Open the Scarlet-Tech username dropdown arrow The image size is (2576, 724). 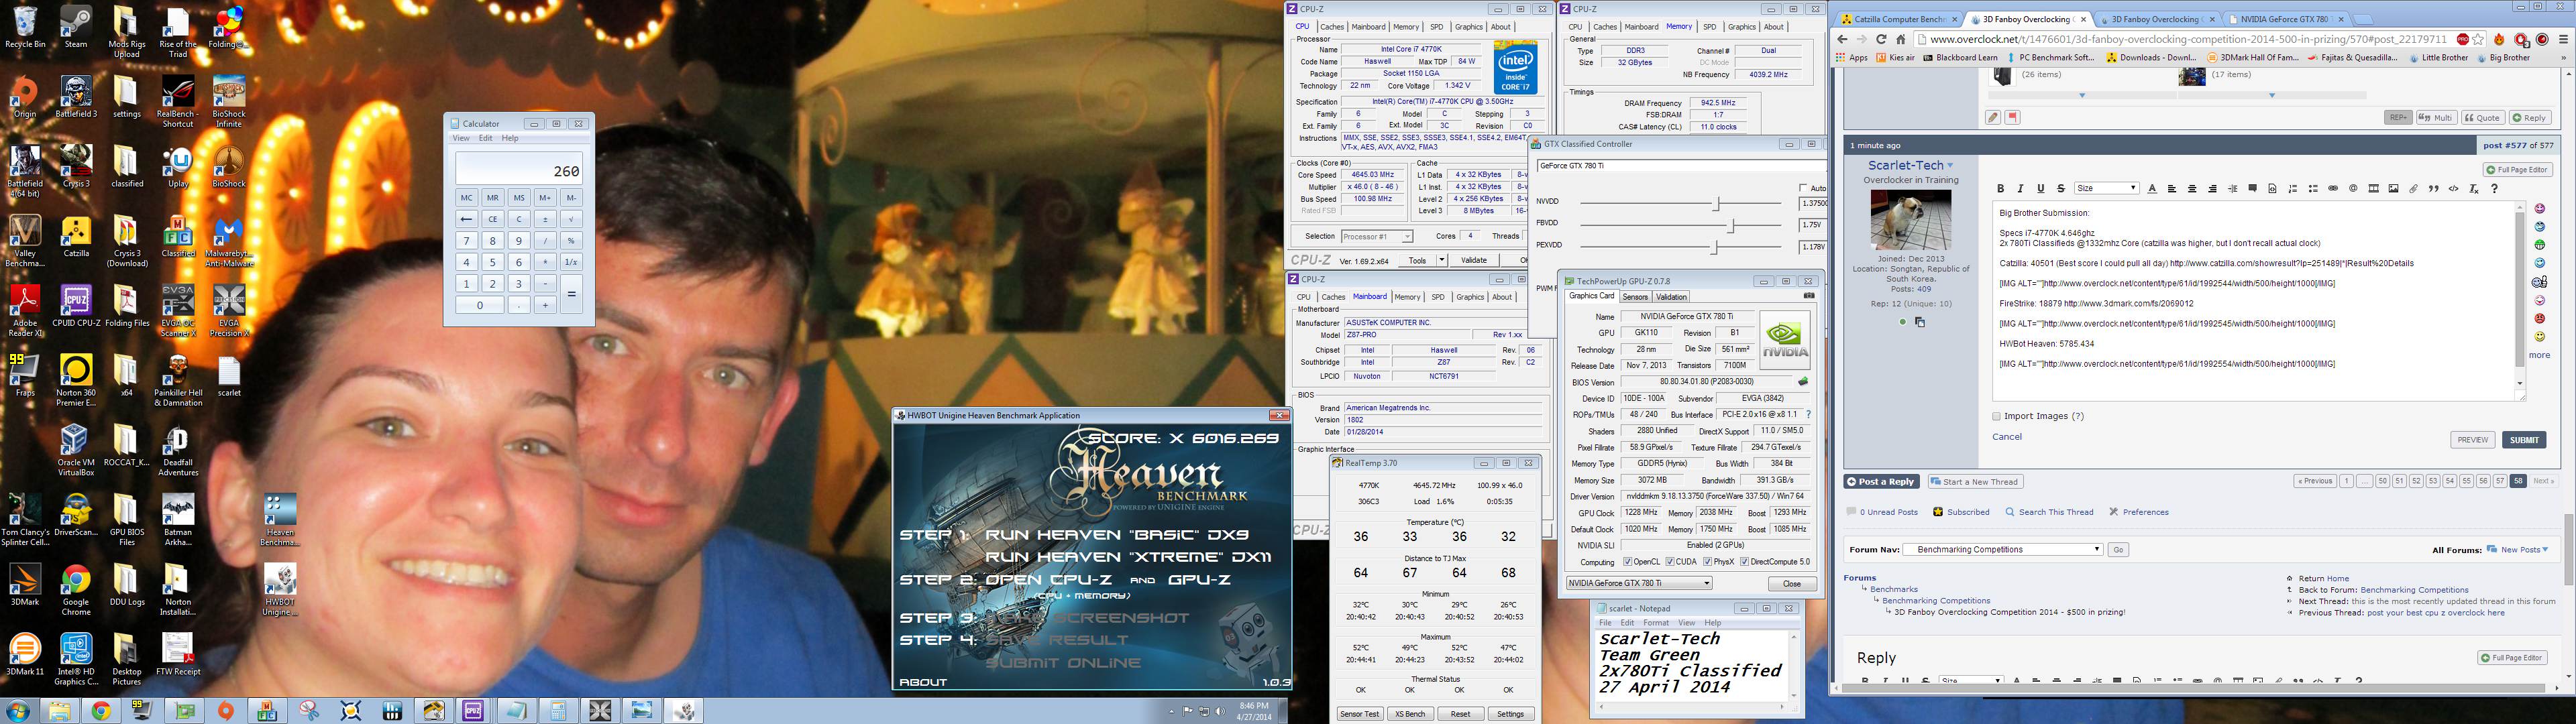[x=1950, y=166]
